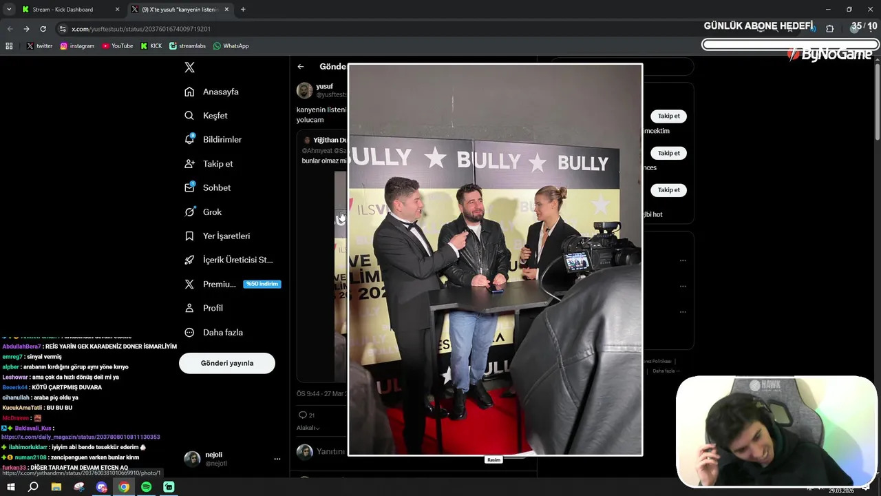The height and width of the screenshot is (496, 881).
Task: Select the X'te yusuf tab
Action: point(180,10)
